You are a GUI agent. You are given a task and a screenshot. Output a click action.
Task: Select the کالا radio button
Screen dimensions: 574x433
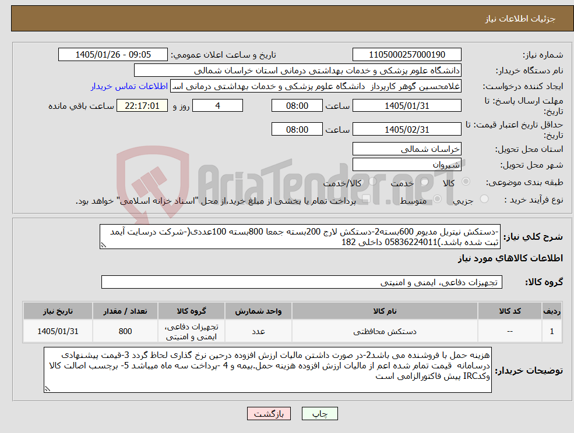click(466, 182)
